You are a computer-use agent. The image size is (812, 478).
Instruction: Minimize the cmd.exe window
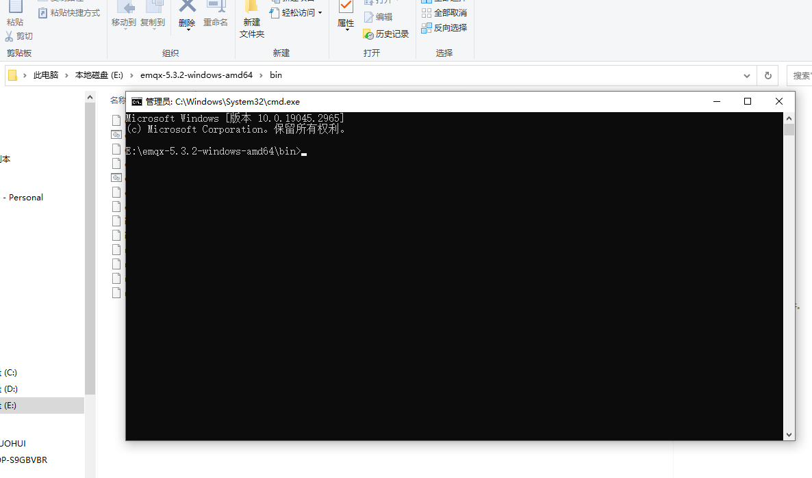tap(717, 101)
